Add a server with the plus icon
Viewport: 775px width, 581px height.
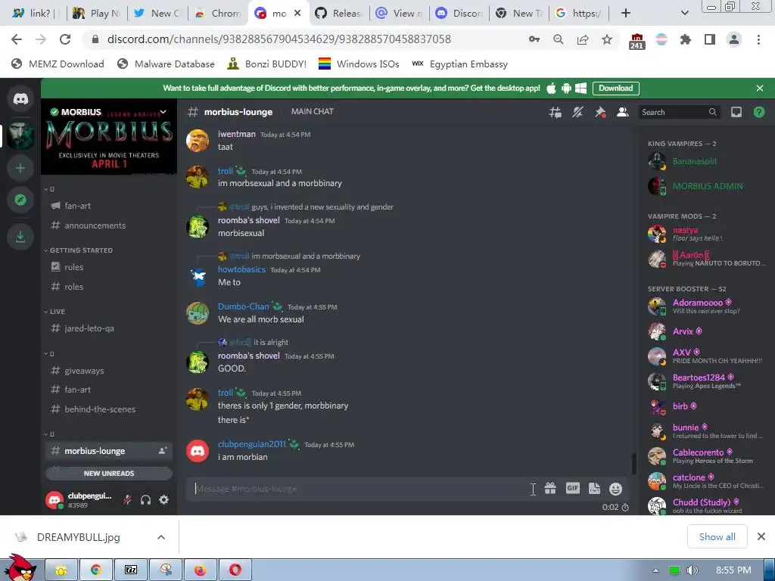click(x=20, y=168)
